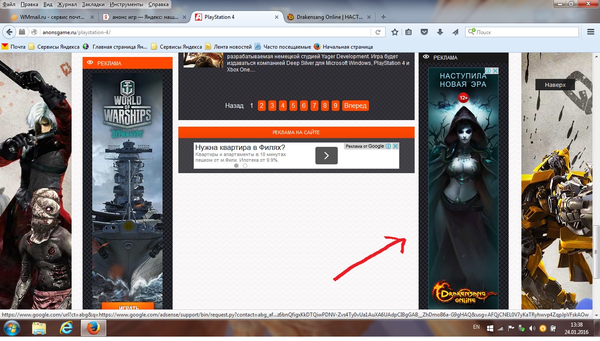The width and height of the screenshot is (600, 341).
Task: Open first Сервисы Яндекса bookmark folder
Action: tap(54, 46)
